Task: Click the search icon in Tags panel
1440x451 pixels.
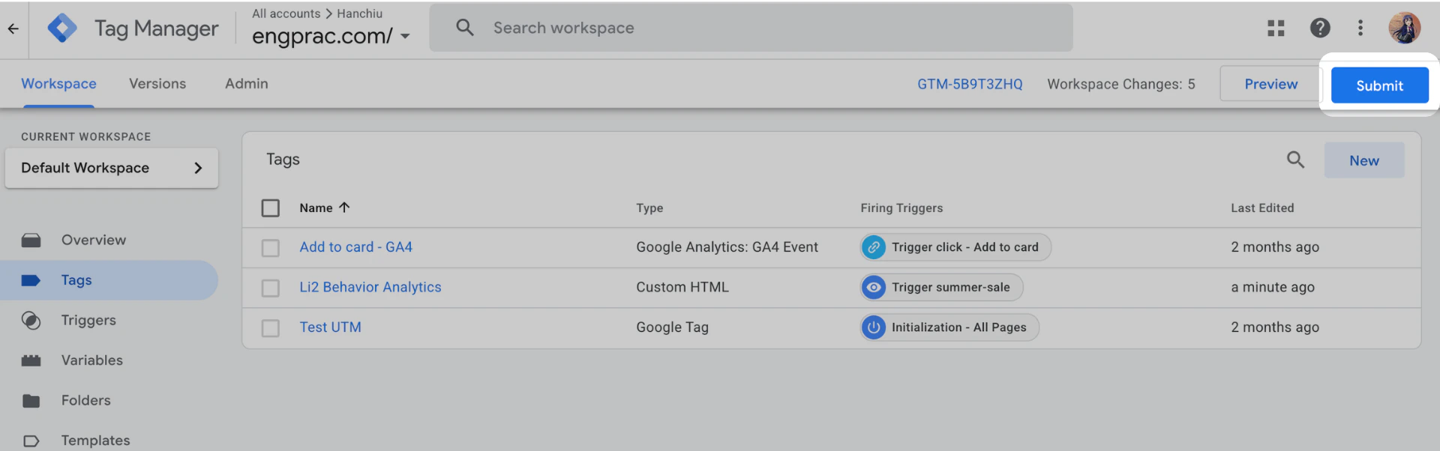Action: tap(1295, 160)
